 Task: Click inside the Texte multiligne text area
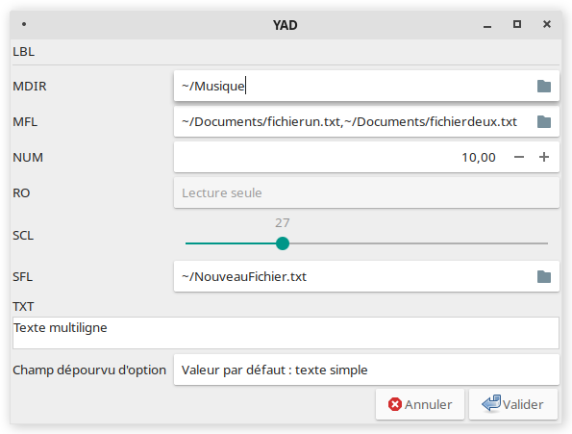coord(286,333)
